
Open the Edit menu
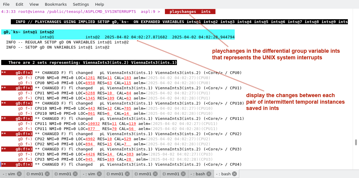(19, 4)
